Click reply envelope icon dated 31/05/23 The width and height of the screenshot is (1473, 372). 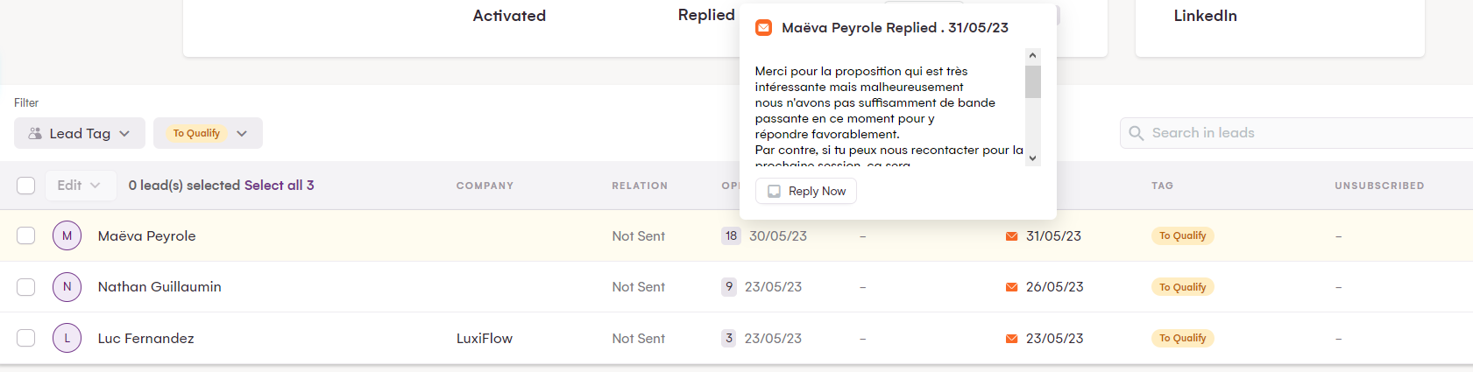(1011, 236)
